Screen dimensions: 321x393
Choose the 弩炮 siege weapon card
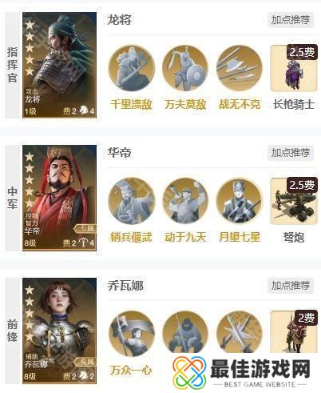click(x=294, y=201)
